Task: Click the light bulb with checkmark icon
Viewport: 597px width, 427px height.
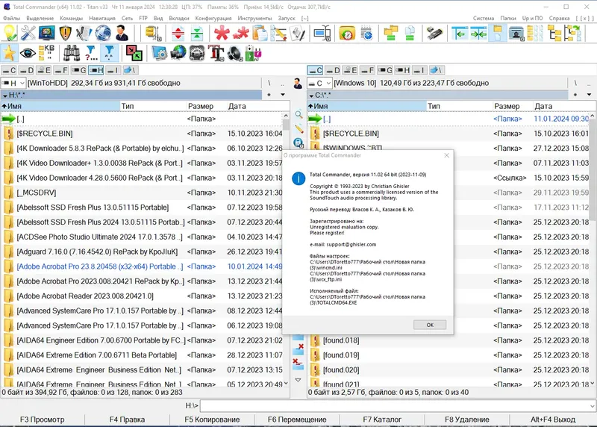Action: click(10, 33)
